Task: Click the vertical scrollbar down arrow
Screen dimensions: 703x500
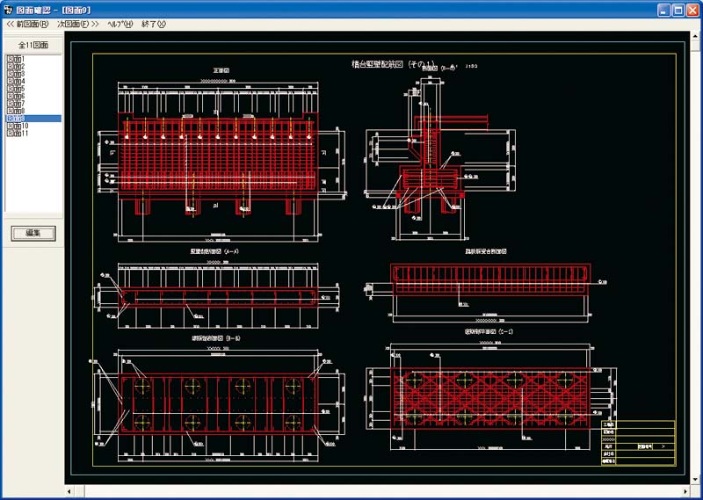Action: coord(695,480)
